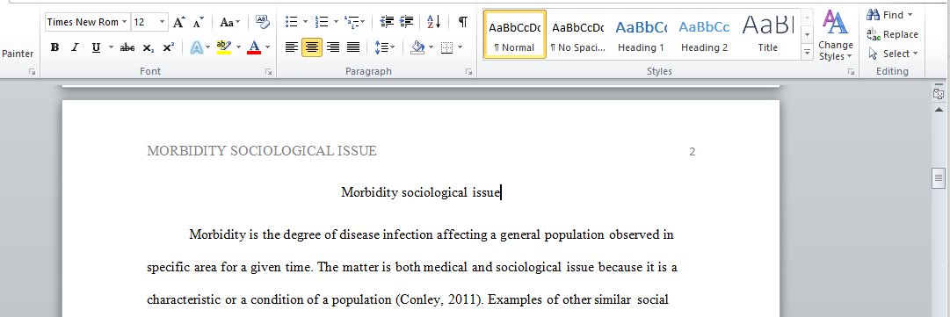Apply red font color
Viewport: 950px width, 317px height.
[254, 47]
